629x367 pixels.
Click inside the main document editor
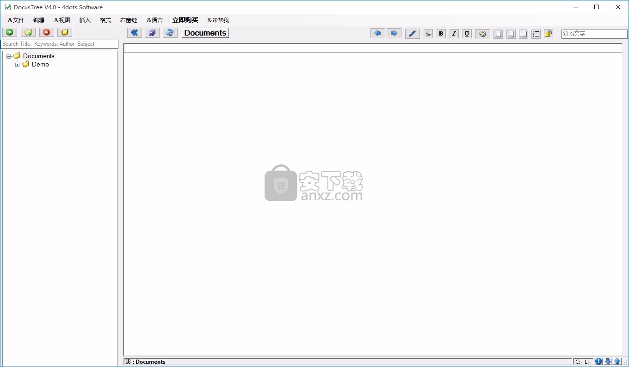373,204
